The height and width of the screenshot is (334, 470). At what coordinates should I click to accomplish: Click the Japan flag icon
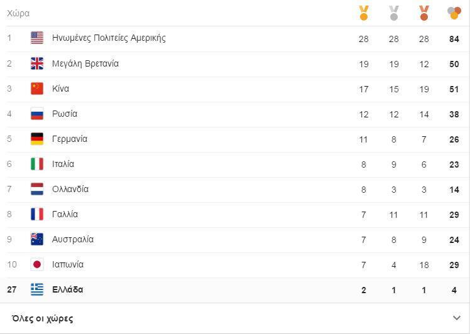[37, 264]
